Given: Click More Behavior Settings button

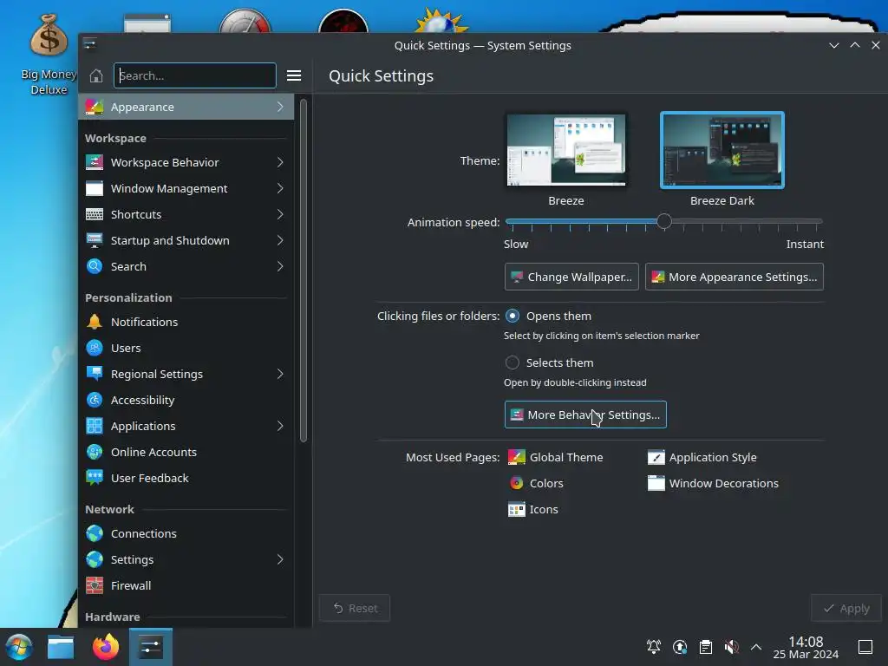Looking at the screenshot, I should coord(585,415).
